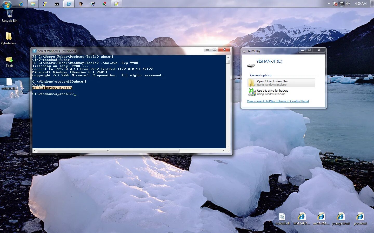The image size is (374, 233).
Task: Click the network connection tray icon
Action: tap(342, 4)
